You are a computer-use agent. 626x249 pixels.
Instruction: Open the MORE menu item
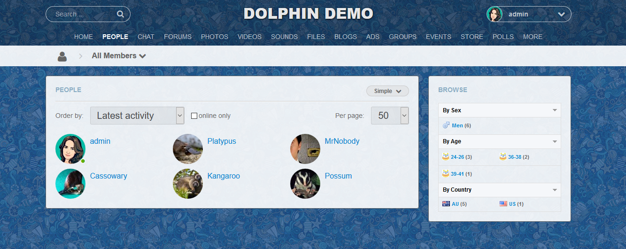(533, 37)
